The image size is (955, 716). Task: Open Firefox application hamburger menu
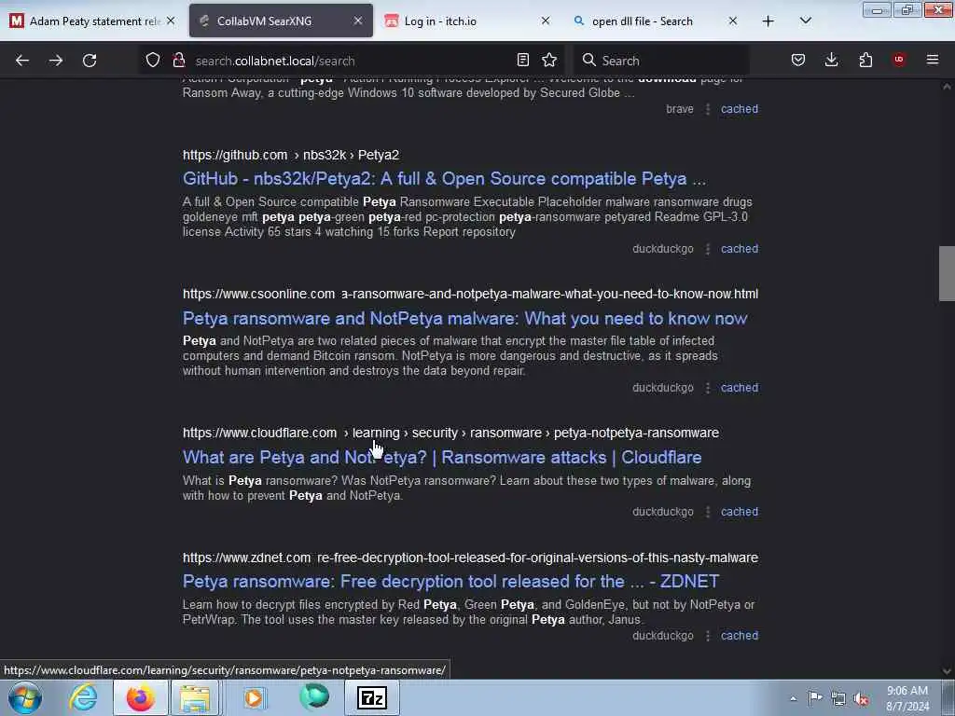(933, 60)
